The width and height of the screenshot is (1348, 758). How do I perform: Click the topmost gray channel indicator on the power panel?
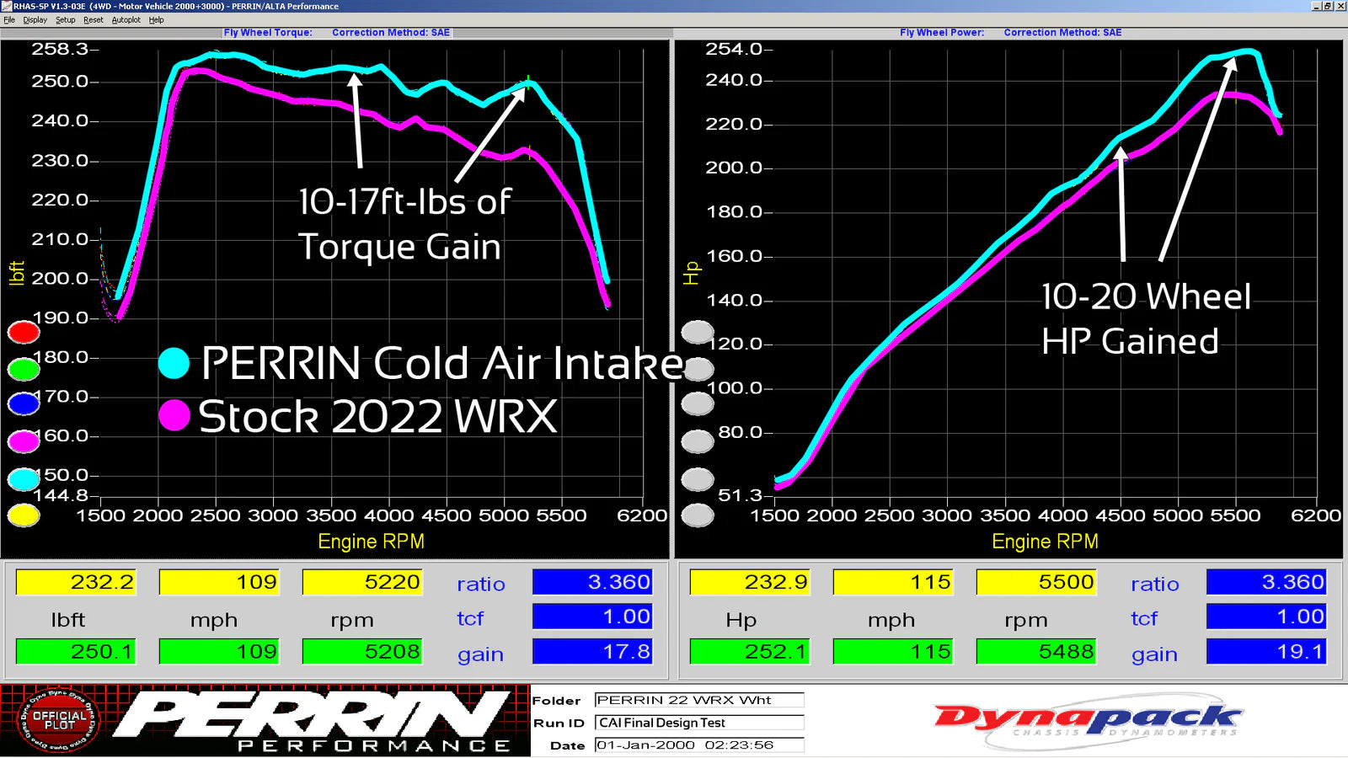697,332
